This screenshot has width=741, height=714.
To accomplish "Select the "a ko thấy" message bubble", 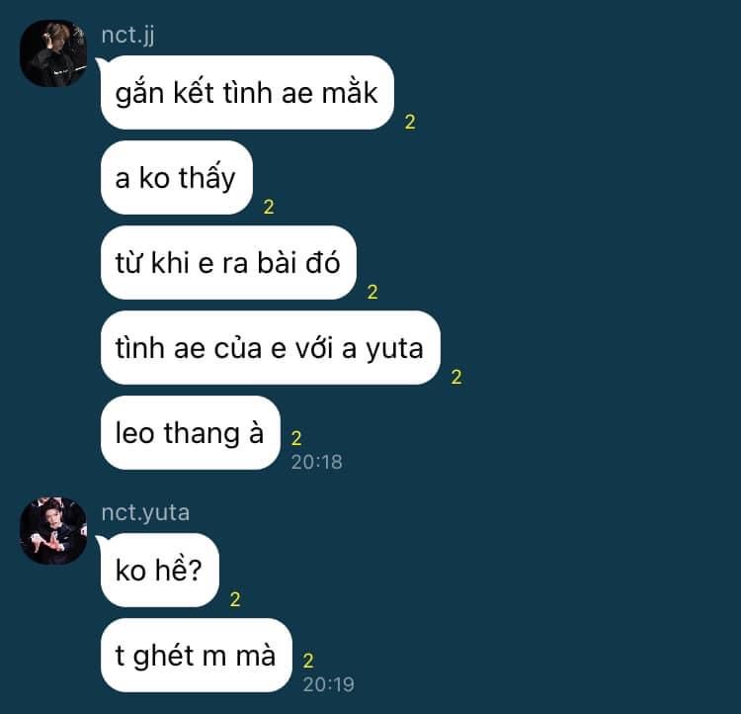I will [176, 177].
